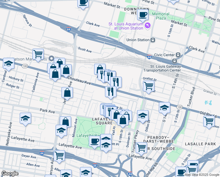Click the Nebraska Ave street label

point(9,134)
